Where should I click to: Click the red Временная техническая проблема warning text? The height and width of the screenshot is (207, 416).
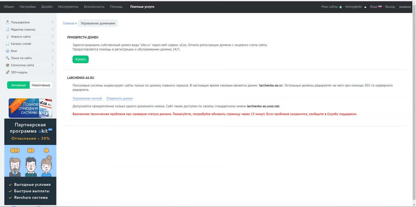(214, 114)
